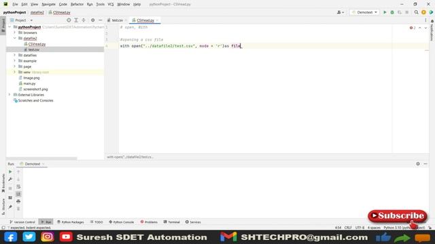Toggle Structure tool window on left strip
Viewport: 435px width, 244px height.
(x=3, y=206)
